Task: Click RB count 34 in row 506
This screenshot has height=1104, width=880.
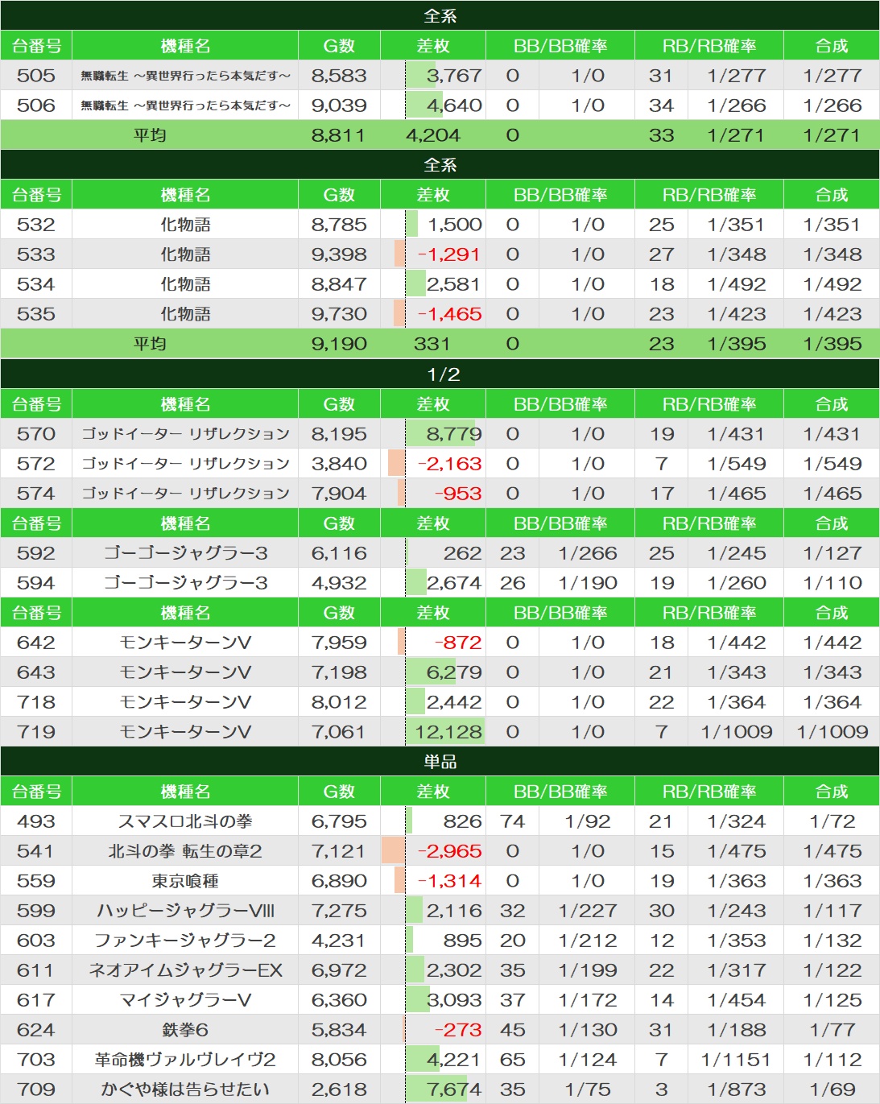Action: 661,105
